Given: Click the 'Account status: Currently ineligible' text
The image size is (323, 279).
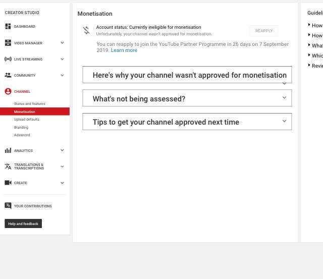Looking at the screenshot, I should (x=148, y=27).
